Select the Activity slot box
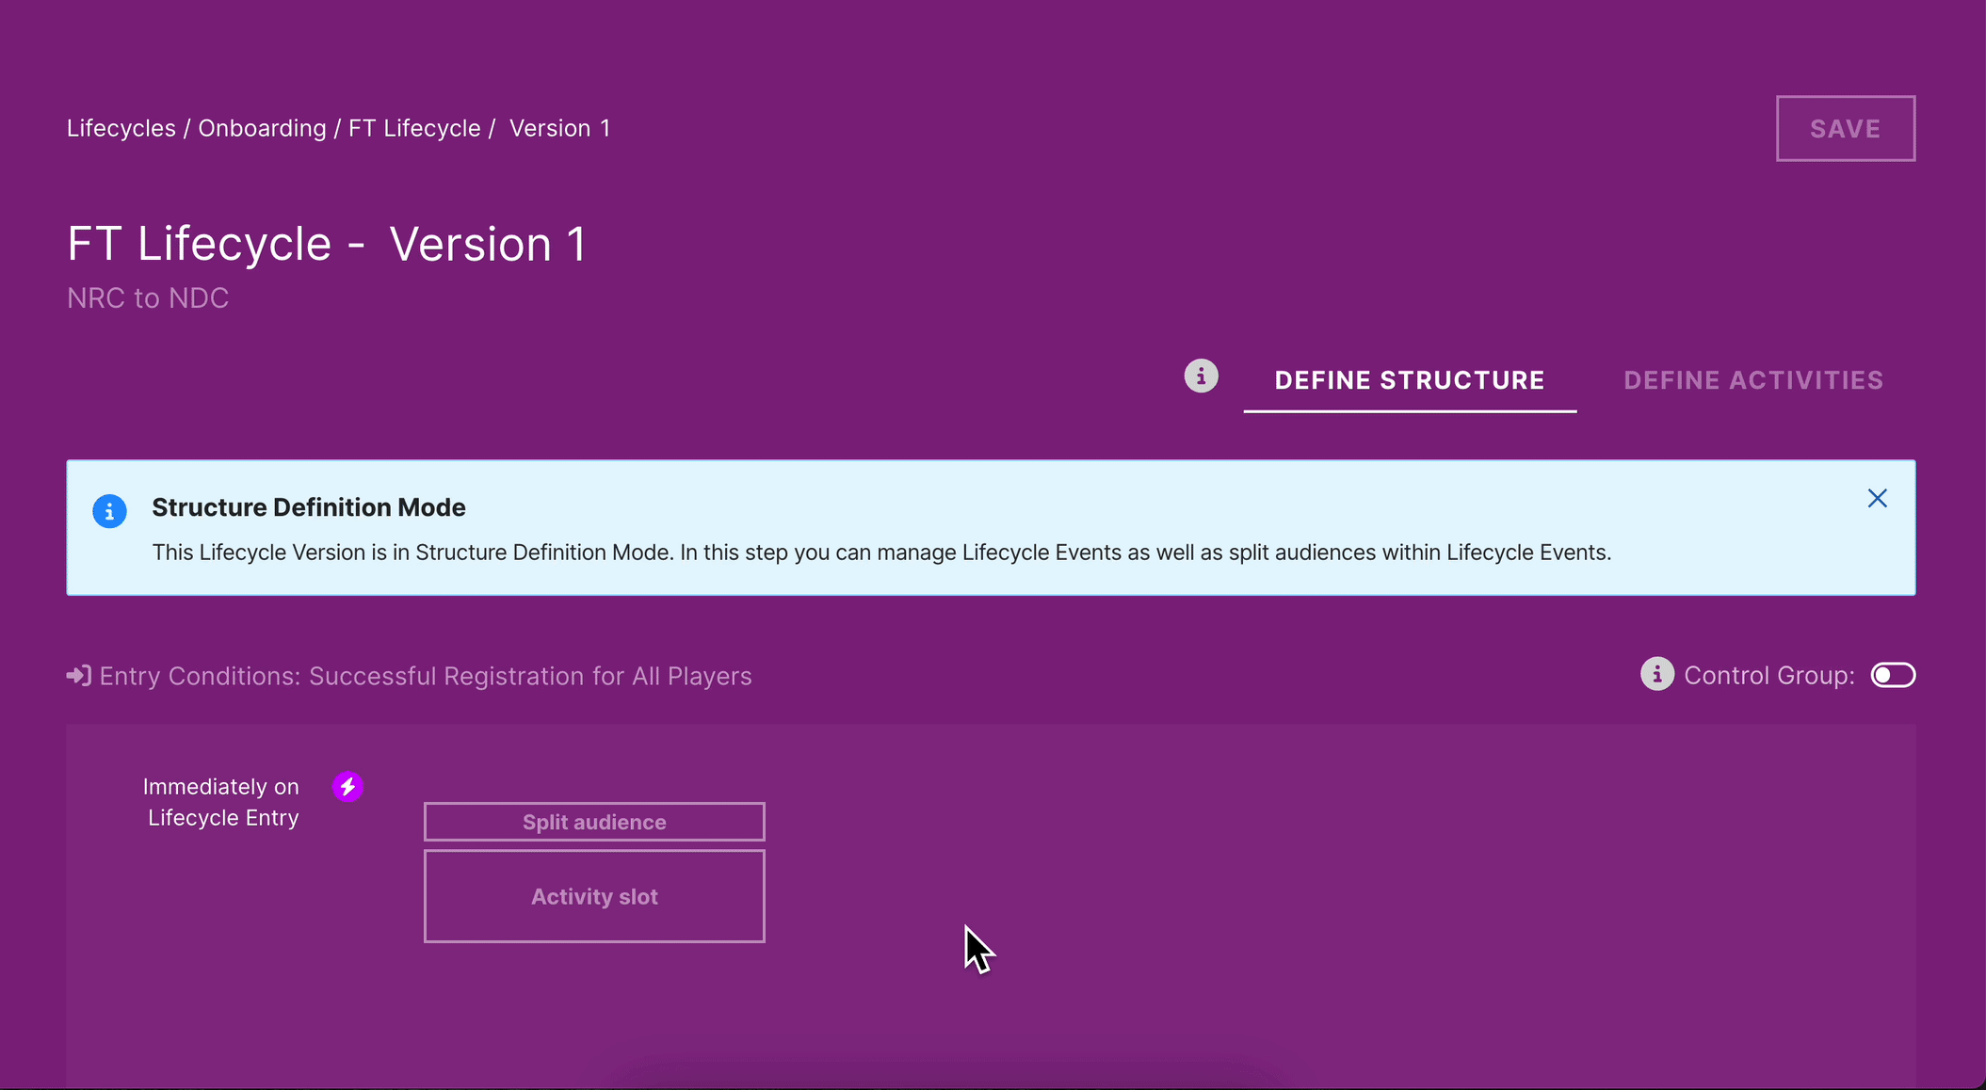This screenshot has width=1986, height=1090. click(594, 896)
